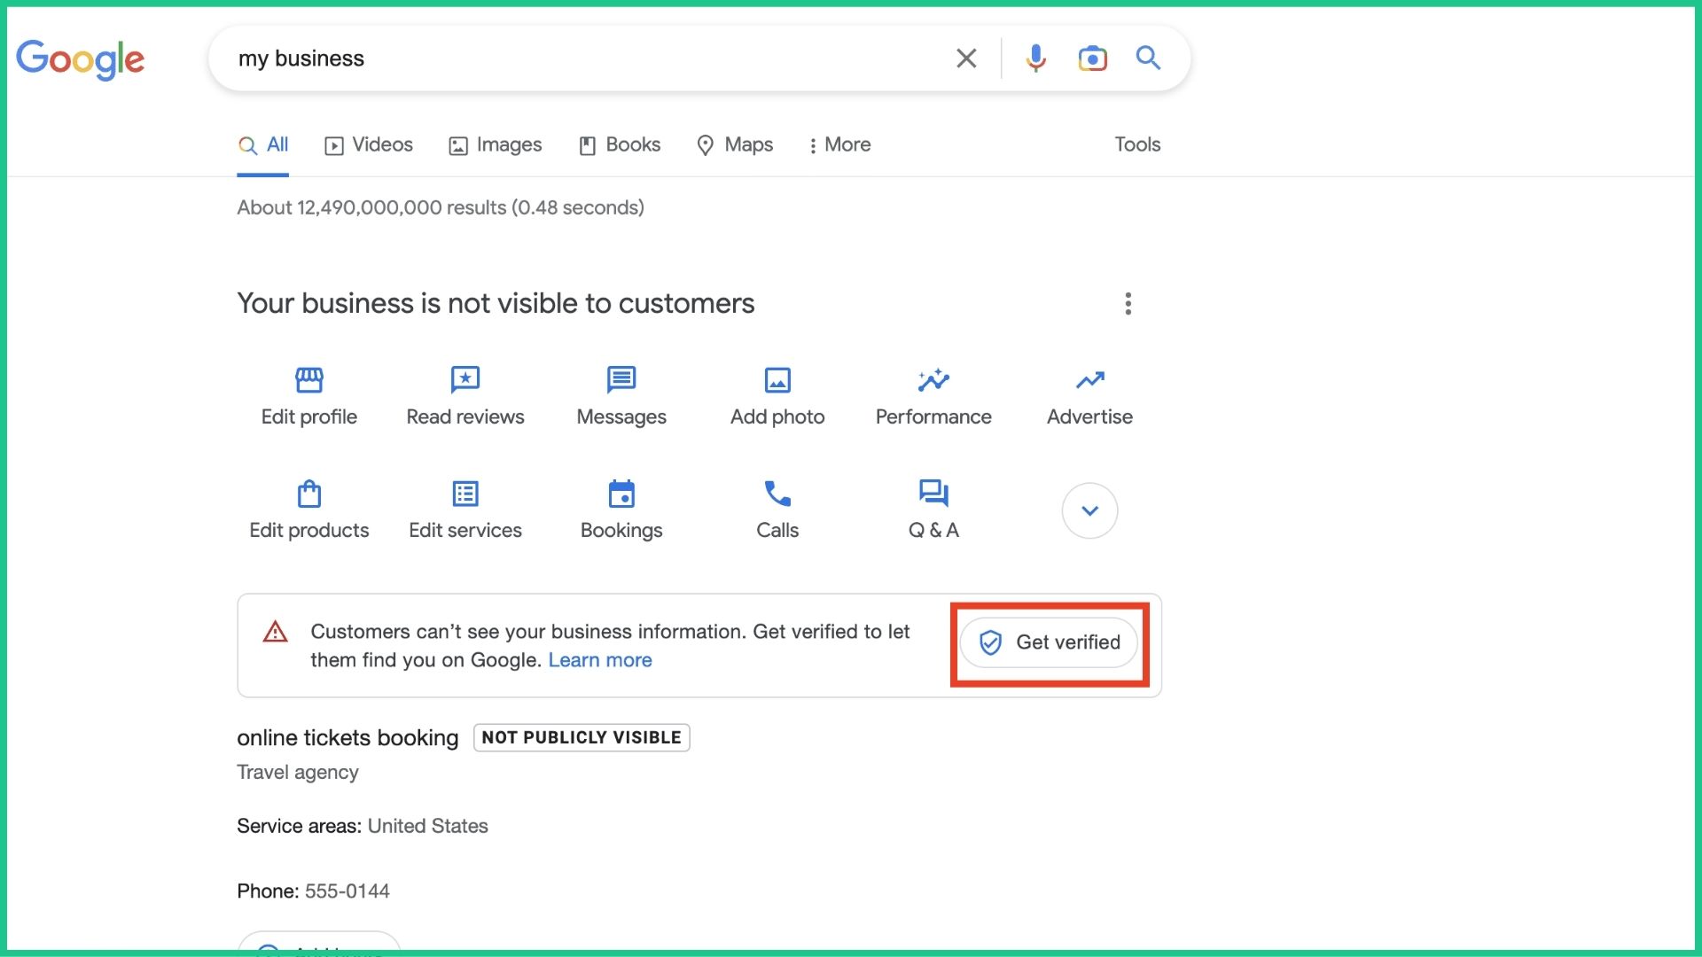The height and width of the screenshot is (957, 1702).
Task: Click the red warning triangle icon
Action: 276,632
